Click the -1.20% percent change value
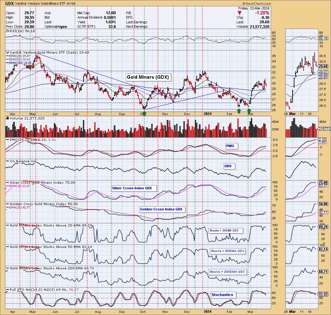331x315 pixels. tap(262, 13)
